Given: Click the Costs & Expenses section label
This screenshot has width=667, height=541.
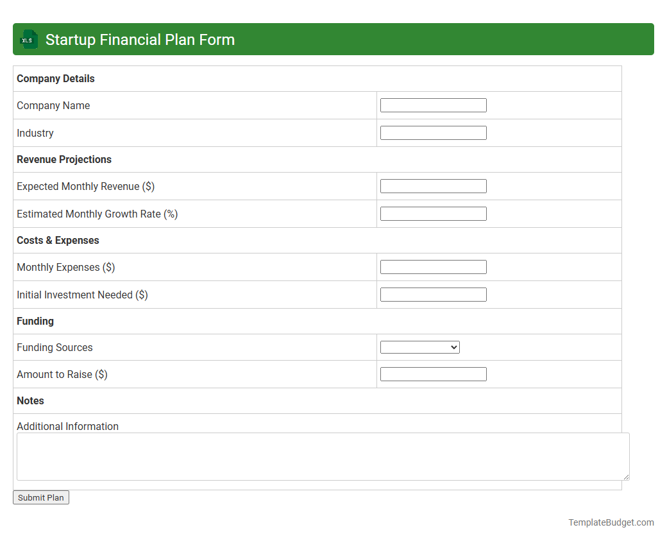Looking at the screenshot, I should 58,240.
